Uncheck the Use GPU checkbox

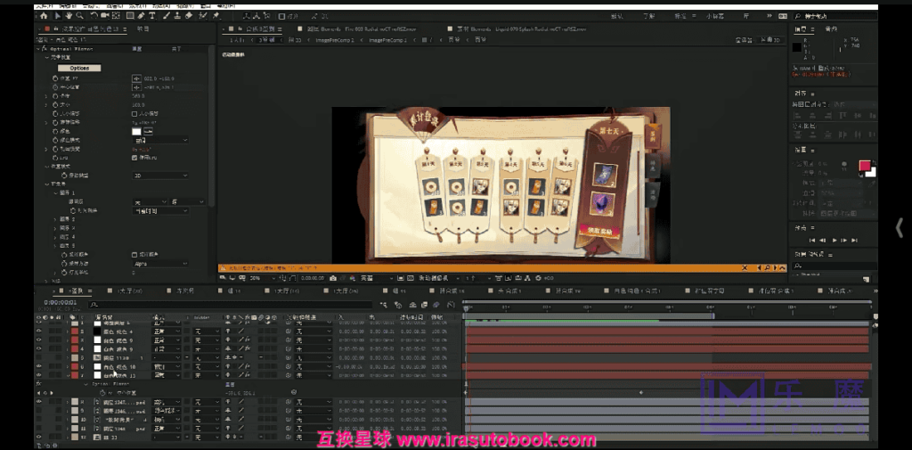click(x=134, y=157)
